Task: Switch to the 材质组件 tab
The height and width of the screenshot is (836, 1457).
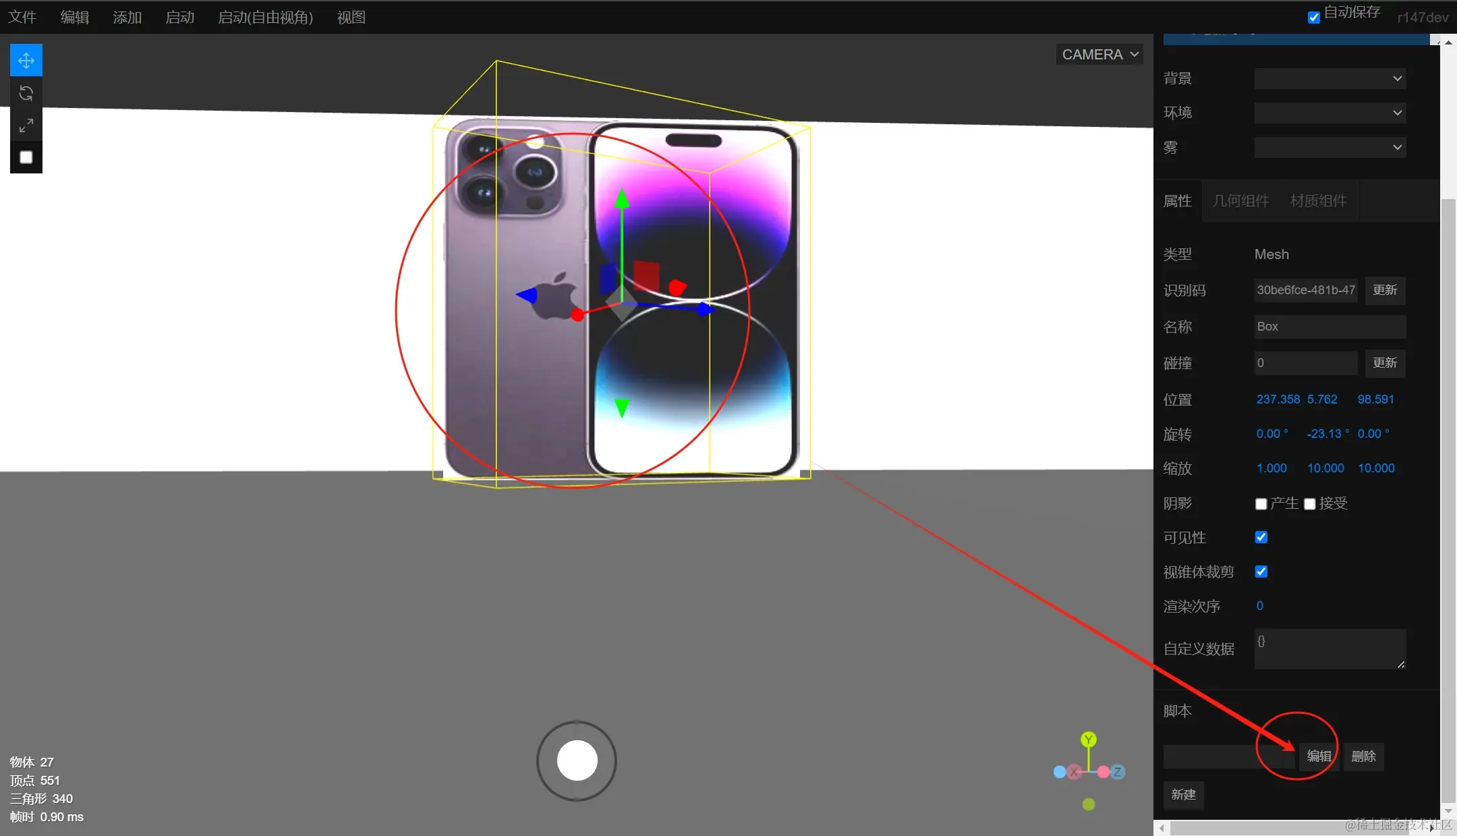Action: tap(1318, 201)
